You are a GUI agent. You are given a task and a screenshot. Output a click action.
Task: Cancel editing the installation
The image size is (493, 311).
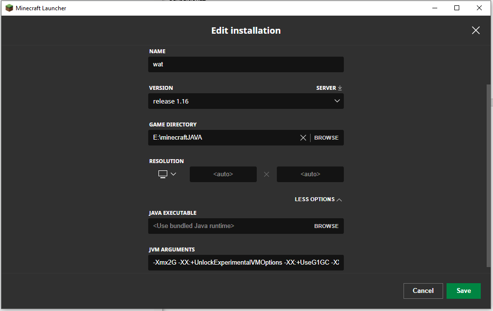coord(423,290)
